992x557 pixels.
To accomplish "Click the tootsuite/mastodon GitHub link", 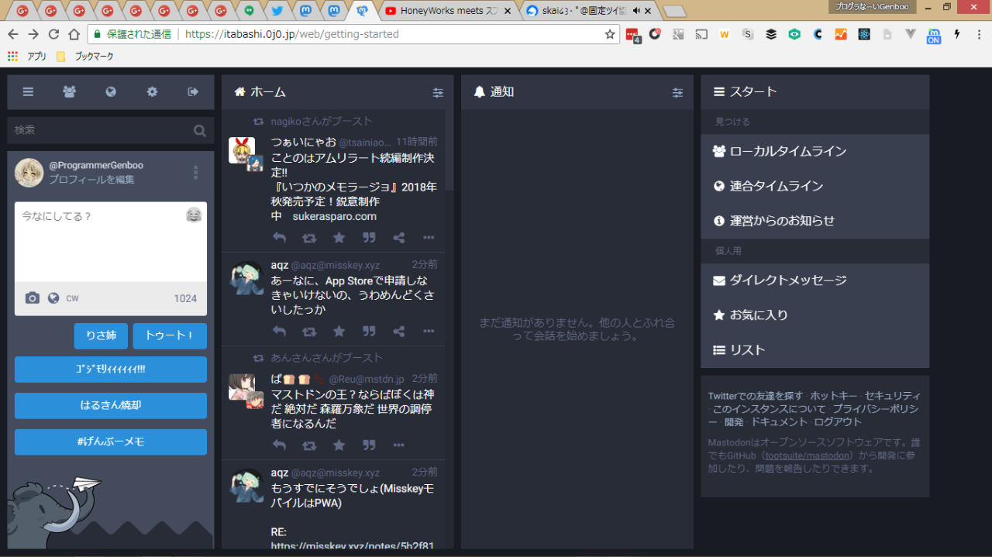I will (x=808, y=456).
